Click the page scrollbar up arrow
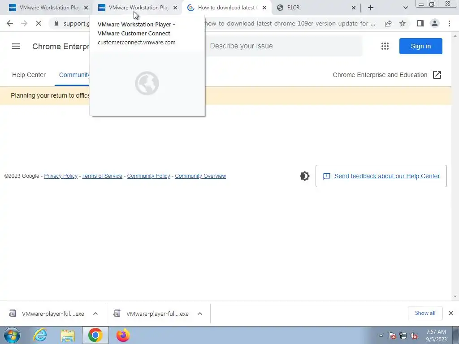Viewport: 459px width, 344px height. (x=455, y=35)
